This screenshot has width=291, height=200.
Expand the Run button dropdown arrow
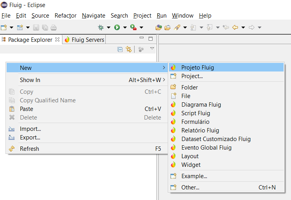click(x=125, y=27)
